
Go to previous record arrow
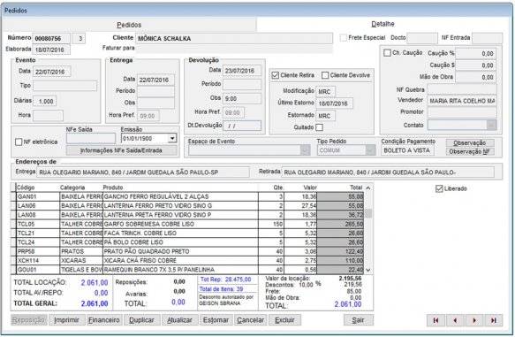(x=455, y=320)
